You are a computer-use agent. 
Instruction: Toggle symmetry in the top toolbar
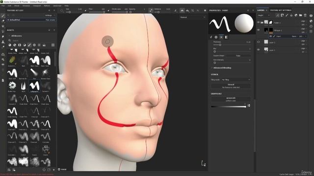pos(182,10)
